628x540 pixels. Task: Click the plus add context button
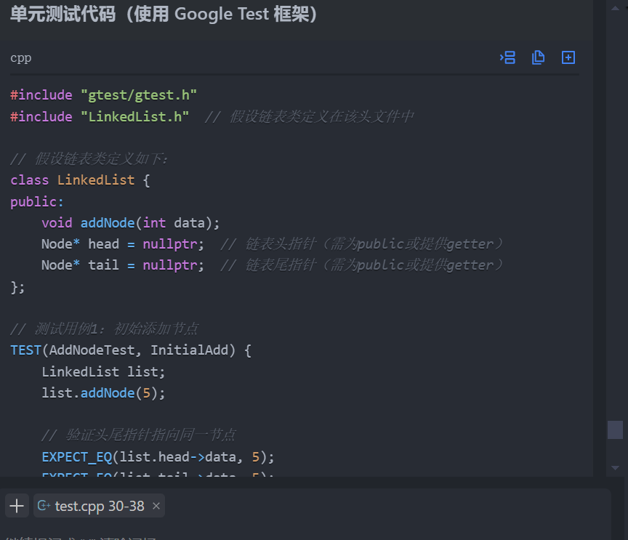tap(17, 506)
